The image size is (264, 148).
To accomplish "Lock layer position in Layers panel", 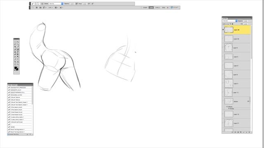I will 231,24.
